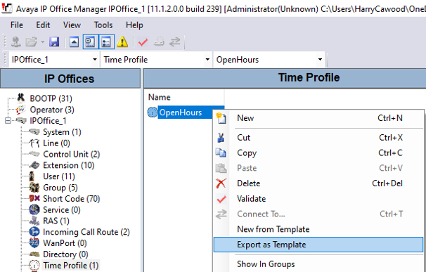
Task: Click the OpenHours clock icon in list
Action: coord(153,112)
